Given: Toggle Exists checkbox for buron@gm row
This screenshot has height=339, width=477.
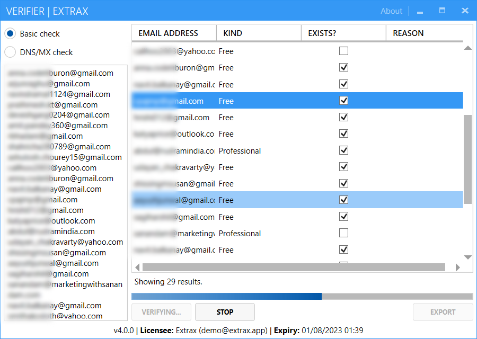Looking at the screenshot, I should [343, 67].
